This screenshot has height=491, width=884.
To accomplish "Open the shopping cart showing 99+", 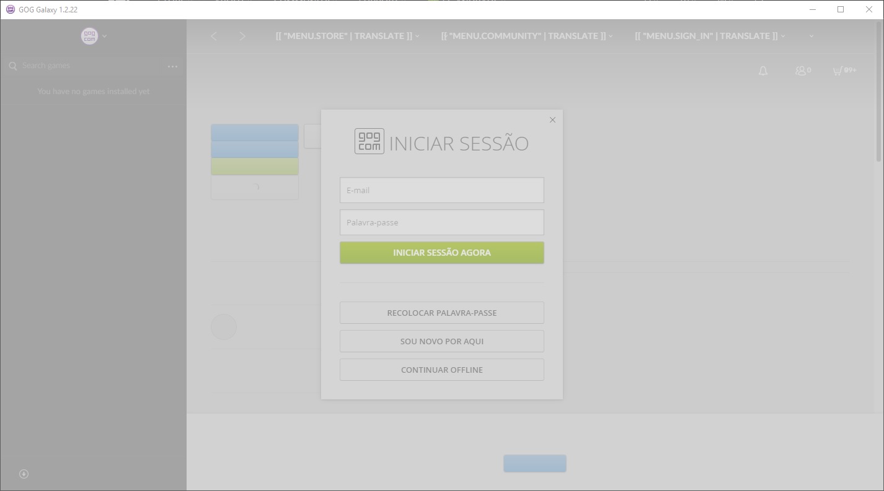I will coord(844,71).
